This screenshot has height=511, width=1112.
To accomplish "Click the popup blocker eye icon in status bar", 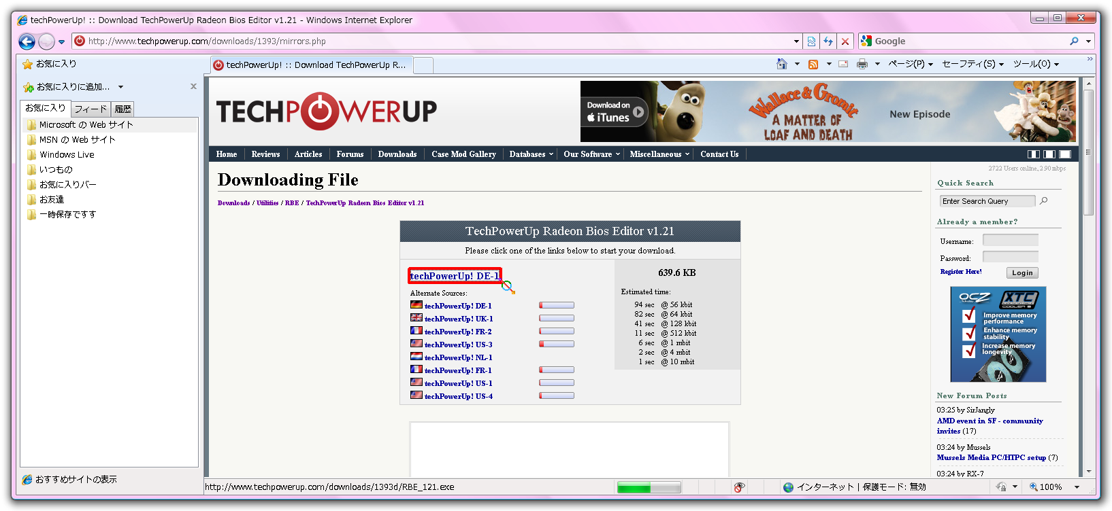I will tap(740, 487).
